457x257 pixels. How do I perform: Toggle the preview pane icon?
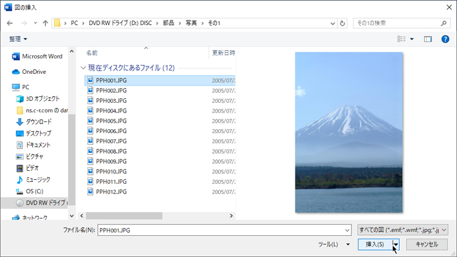427,39
